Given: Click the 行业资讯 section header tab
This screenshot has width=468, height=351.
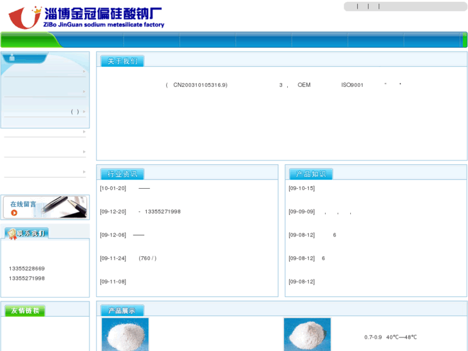Looking at the screenshot, I should [122, 174].
